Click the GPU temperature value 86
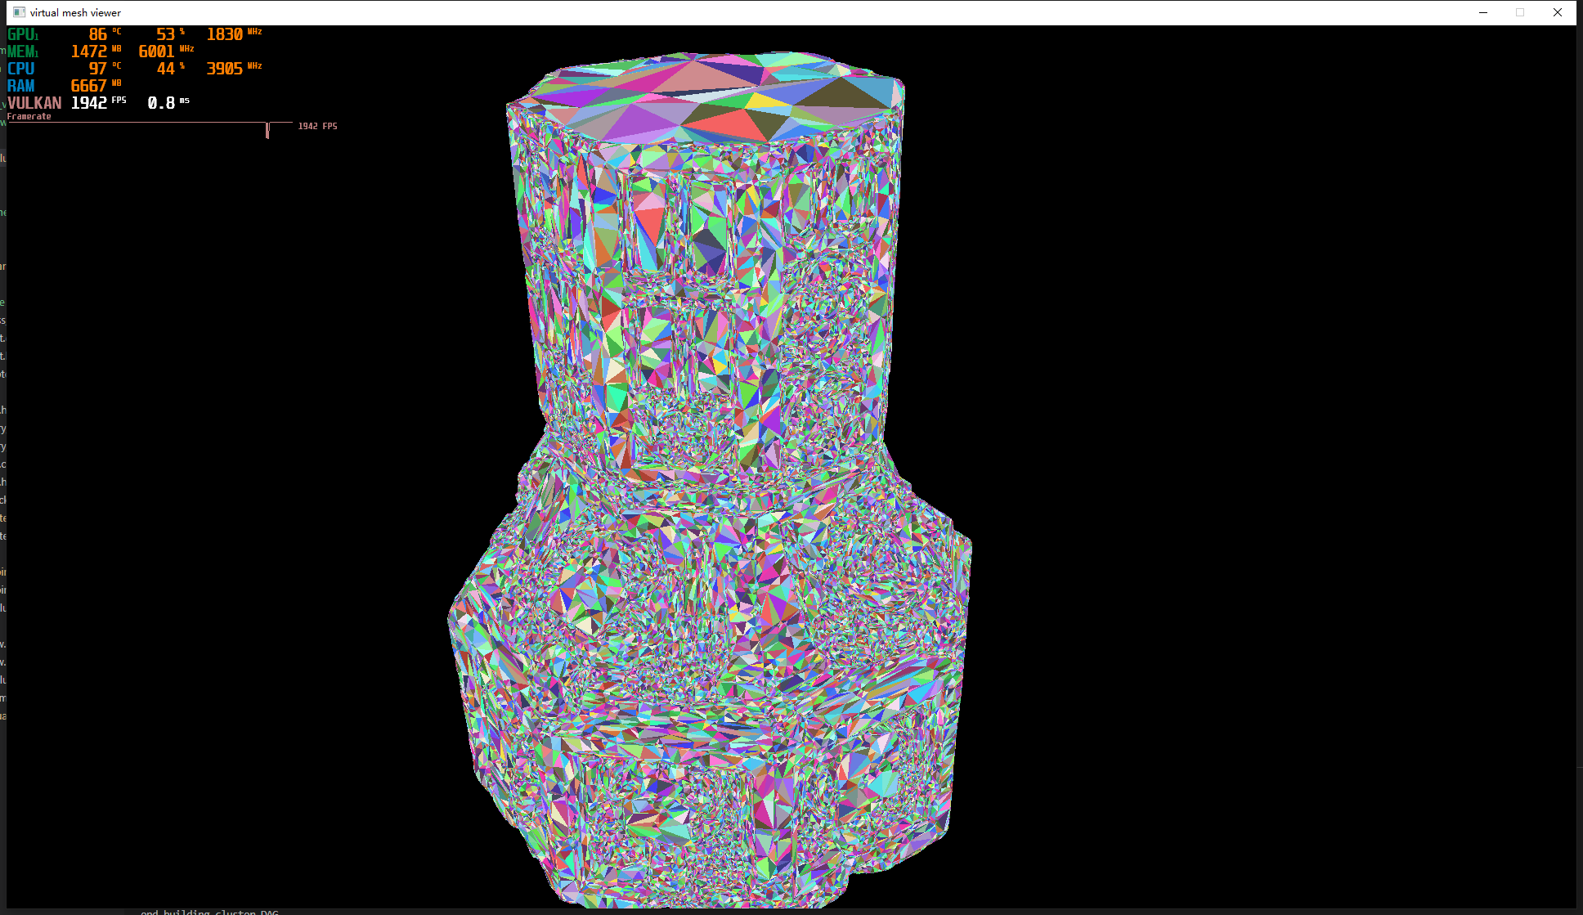The width and height of the screenshot is (1583, 915). pos(97,34)
